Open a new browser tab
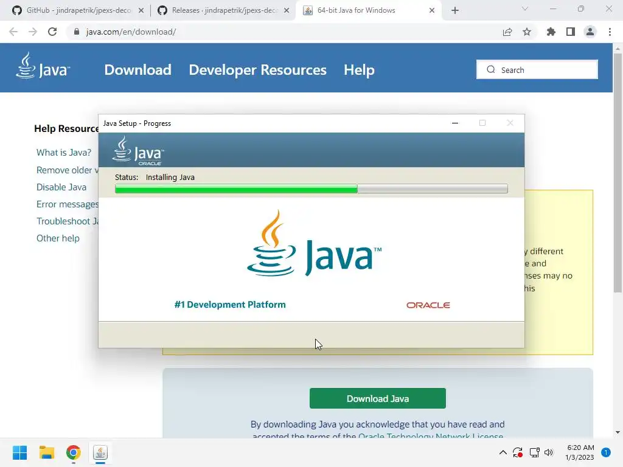The image size is (623, 467). point(455,11)
